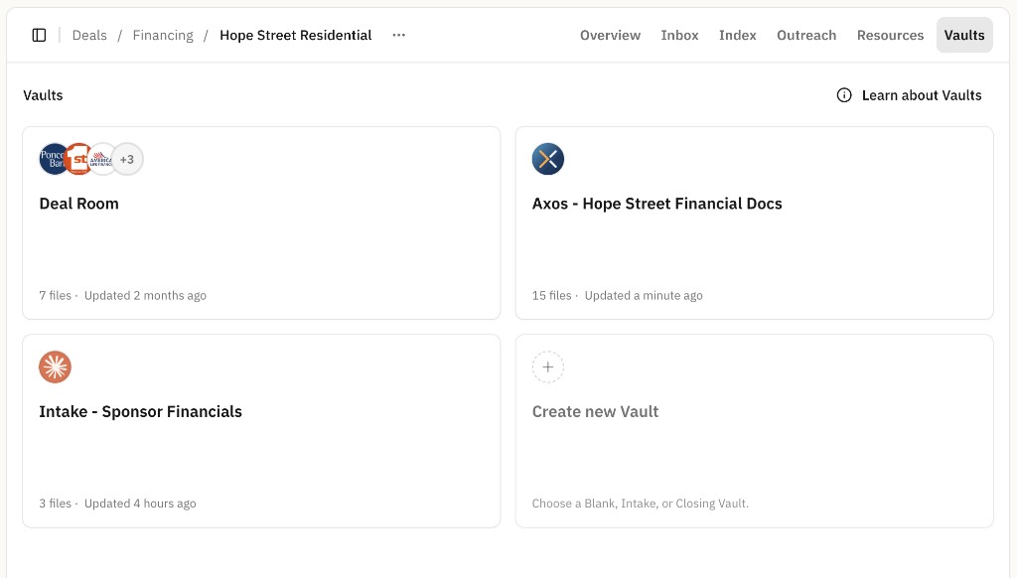Click '3 files · Updated 4 hours ago' text
Viewport: 1017px width, 578px height.
(117, 504)
